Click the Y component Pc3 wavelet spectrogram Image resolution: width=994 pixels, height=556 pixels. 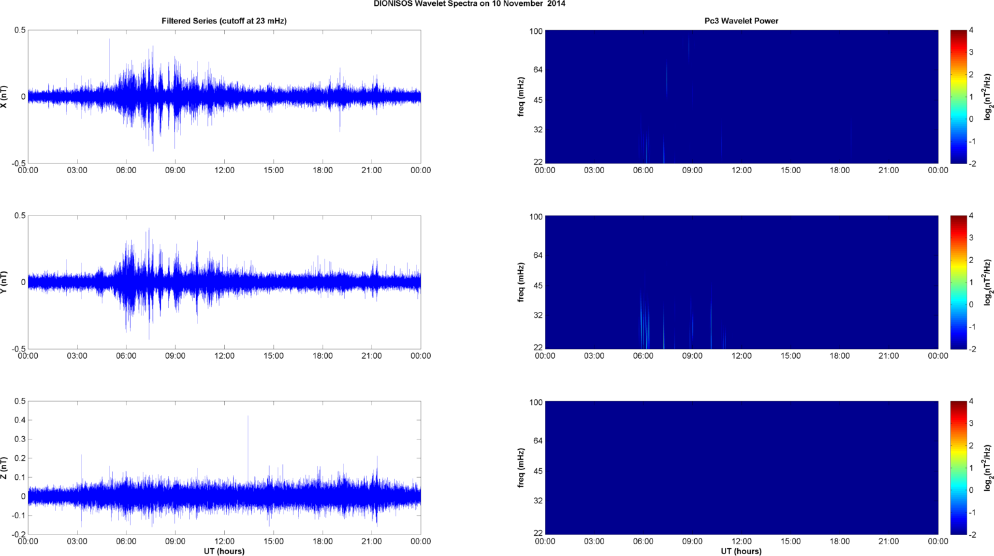pyautogui.click(x=741, y=283)
